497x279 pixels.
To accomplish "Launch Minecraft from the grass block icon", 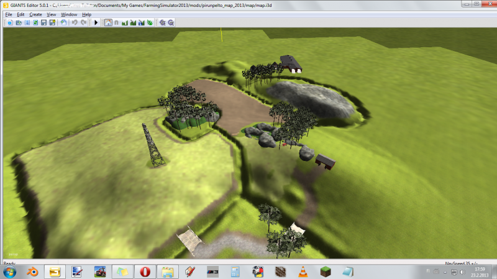I will click(x=326, y=272).
